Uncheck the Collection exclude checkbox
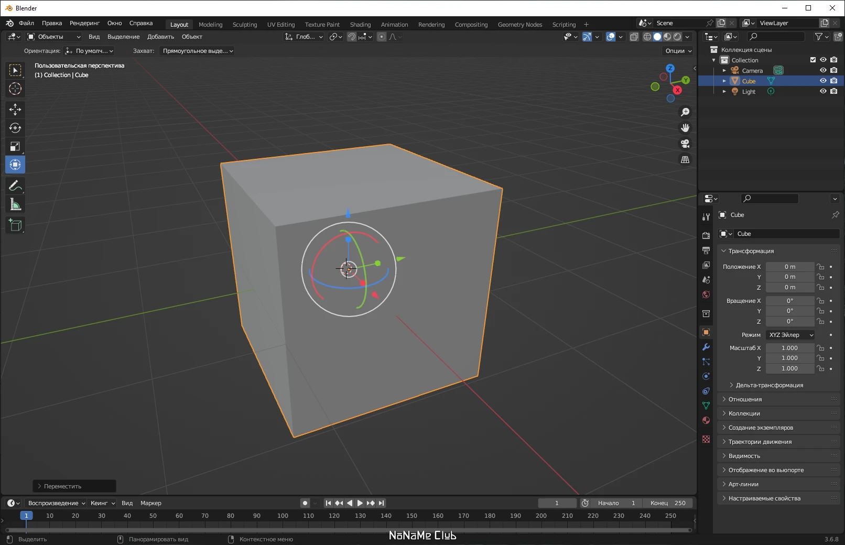845x545 pixels. (x=813, y=60)
